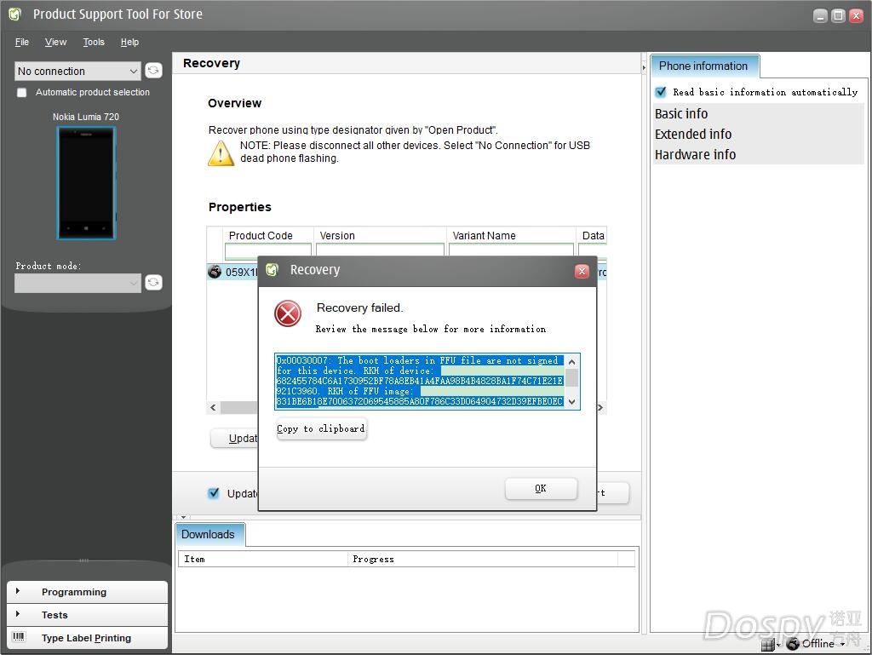The width and height of the screenshot is (872, 655).
Task: Click the properties table scroll left arrow
Action: point(214,408)
